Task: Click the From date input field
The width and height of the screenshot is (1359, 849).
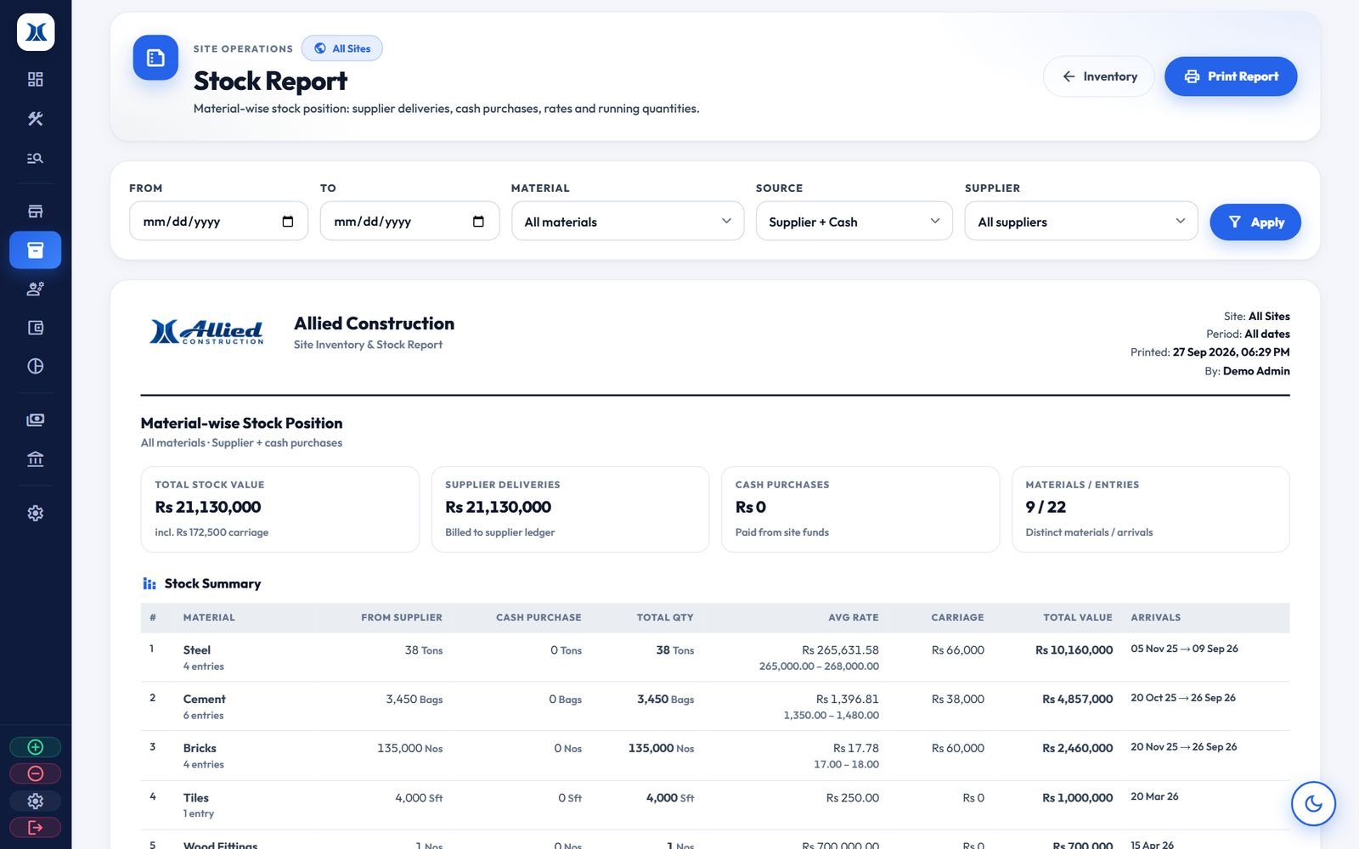Action: click(x=218, y=222)
